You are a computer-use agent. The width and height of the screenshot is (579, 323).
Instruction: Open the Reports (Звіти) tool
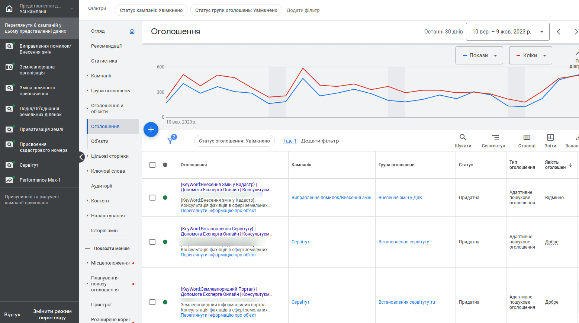[x=550, y=141]
